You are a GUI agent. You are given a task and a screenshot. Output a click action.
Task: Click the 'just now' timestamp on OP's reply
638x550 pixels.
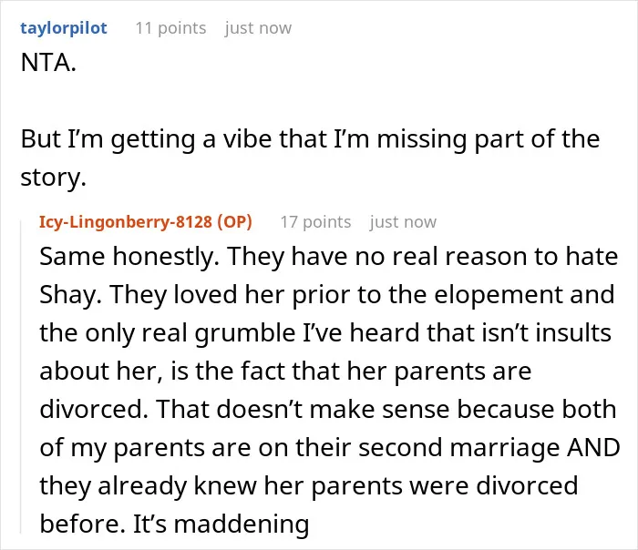(x=403, y=222)
